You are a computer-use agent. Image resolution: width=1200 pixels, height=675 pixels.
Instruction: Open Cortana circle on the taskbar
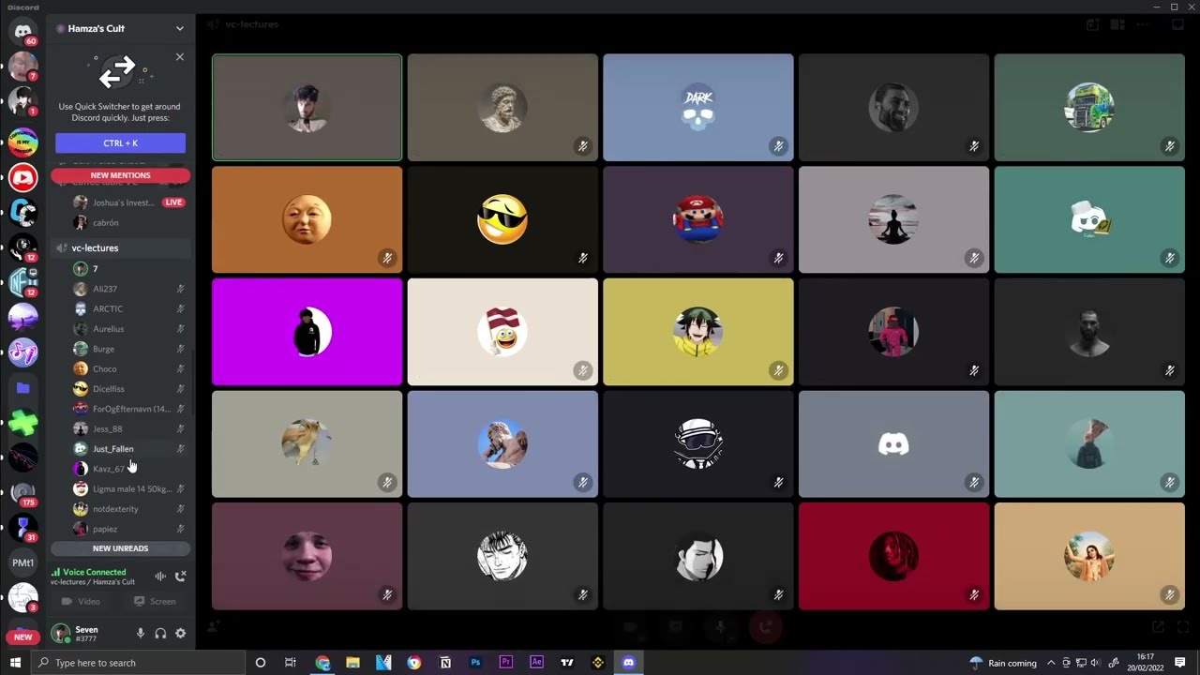click(261, 663)
